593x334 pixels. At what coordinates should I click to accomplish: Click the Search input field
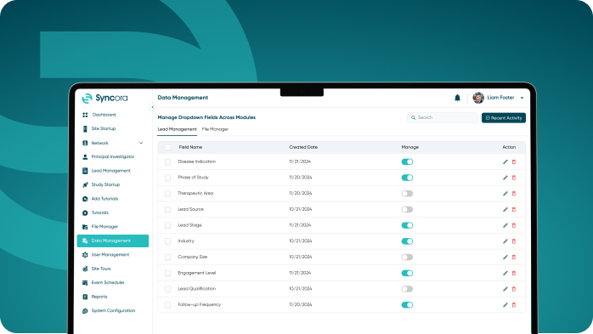pos(442,117)
